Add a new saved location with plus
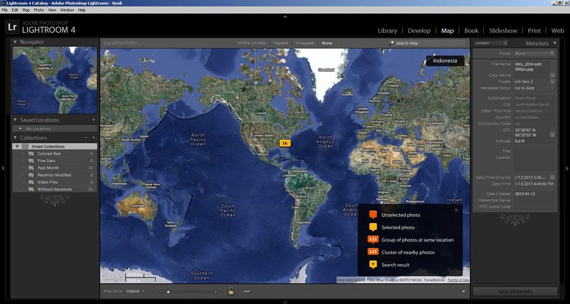 pyautogui.click(x=94, y=120)
